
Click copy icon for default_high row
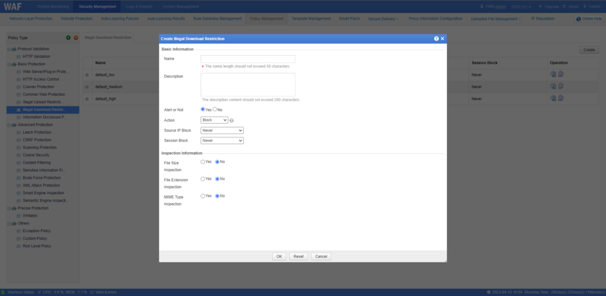pos(561,98)
